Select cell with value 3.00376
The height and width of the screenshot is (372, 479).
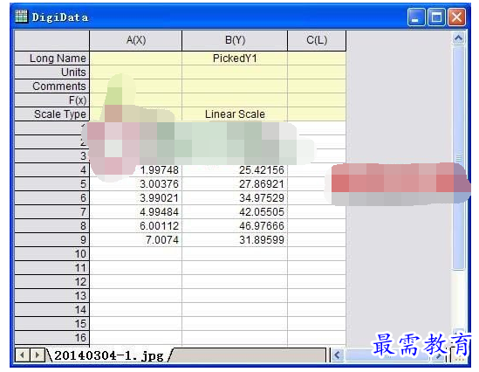click(x=135, y=184)
